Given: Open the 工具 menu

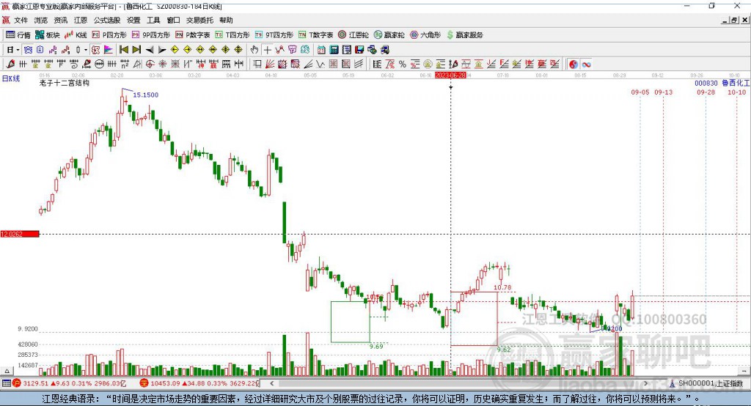Looking at the screenshot, I should click(x=153, y=20).
